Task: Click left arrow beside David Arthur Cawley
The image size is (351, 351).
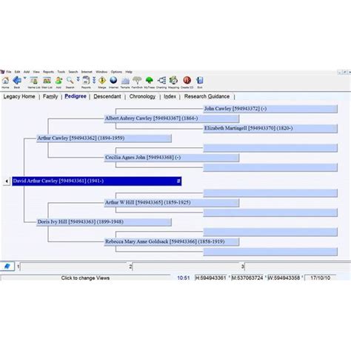Action: [x=7, y=181]
